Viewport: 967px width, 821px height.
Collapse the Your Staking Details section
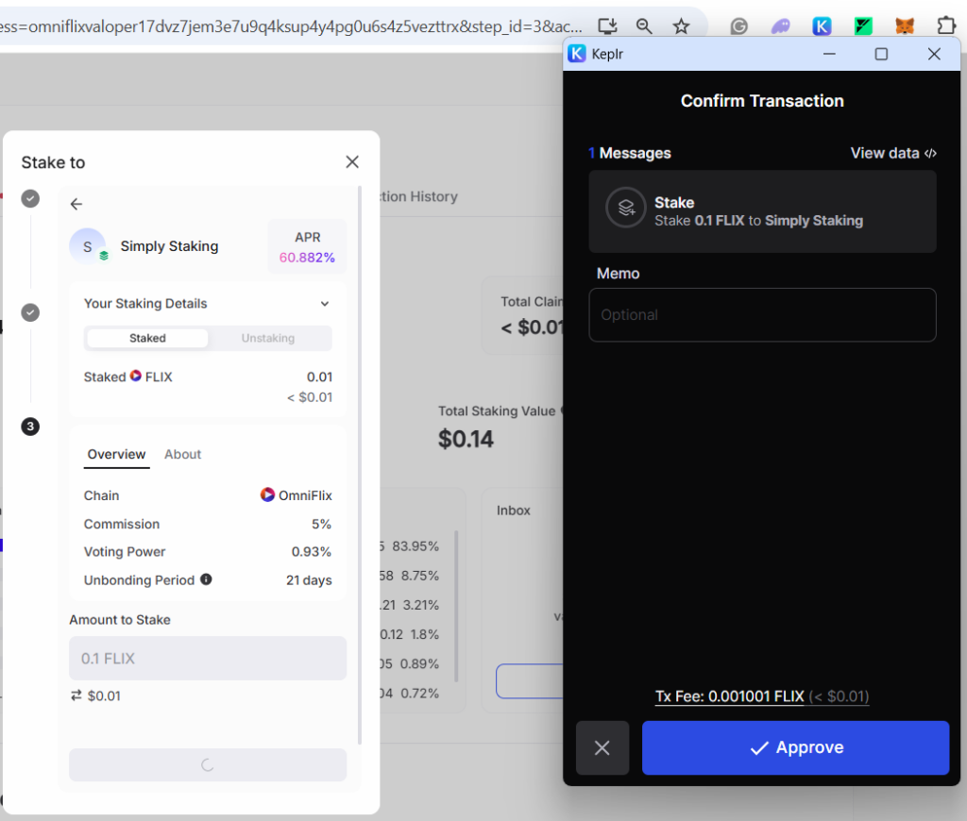click(325, 304)
